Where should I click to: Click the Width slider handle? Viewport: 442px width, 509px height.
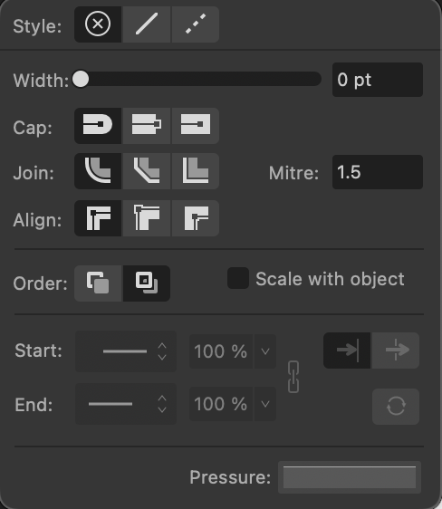click(x=81, y=79)
